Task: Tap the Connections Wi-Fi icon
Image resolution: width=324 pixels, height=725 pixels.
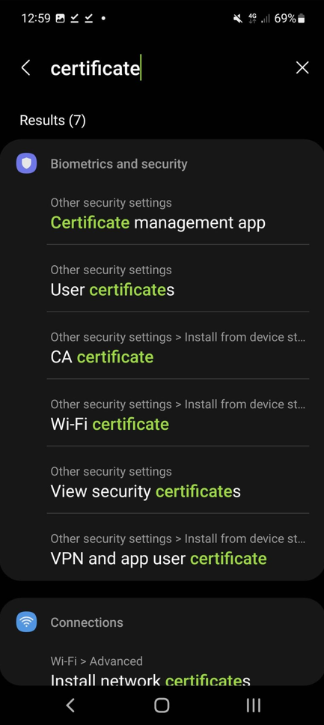Action: (26, 622)
